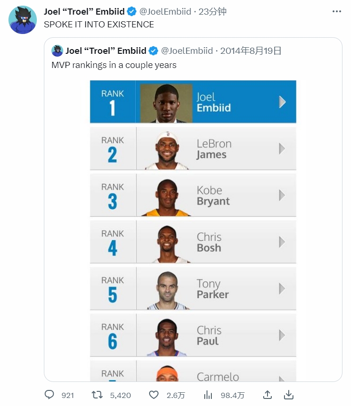
Task: Expand the LeBron James row arrow
Action: click(x=282, y=149)
